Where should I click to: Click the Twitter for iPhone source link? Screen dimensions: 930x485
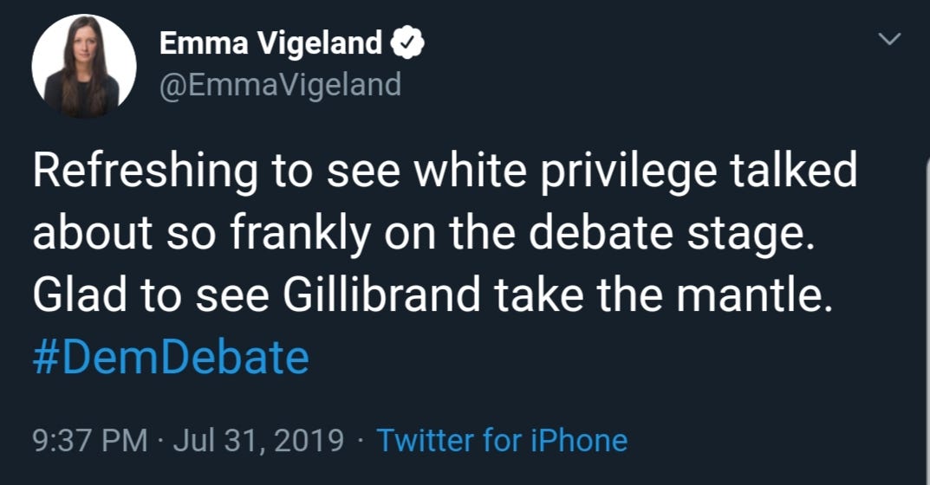coord(501,440)
